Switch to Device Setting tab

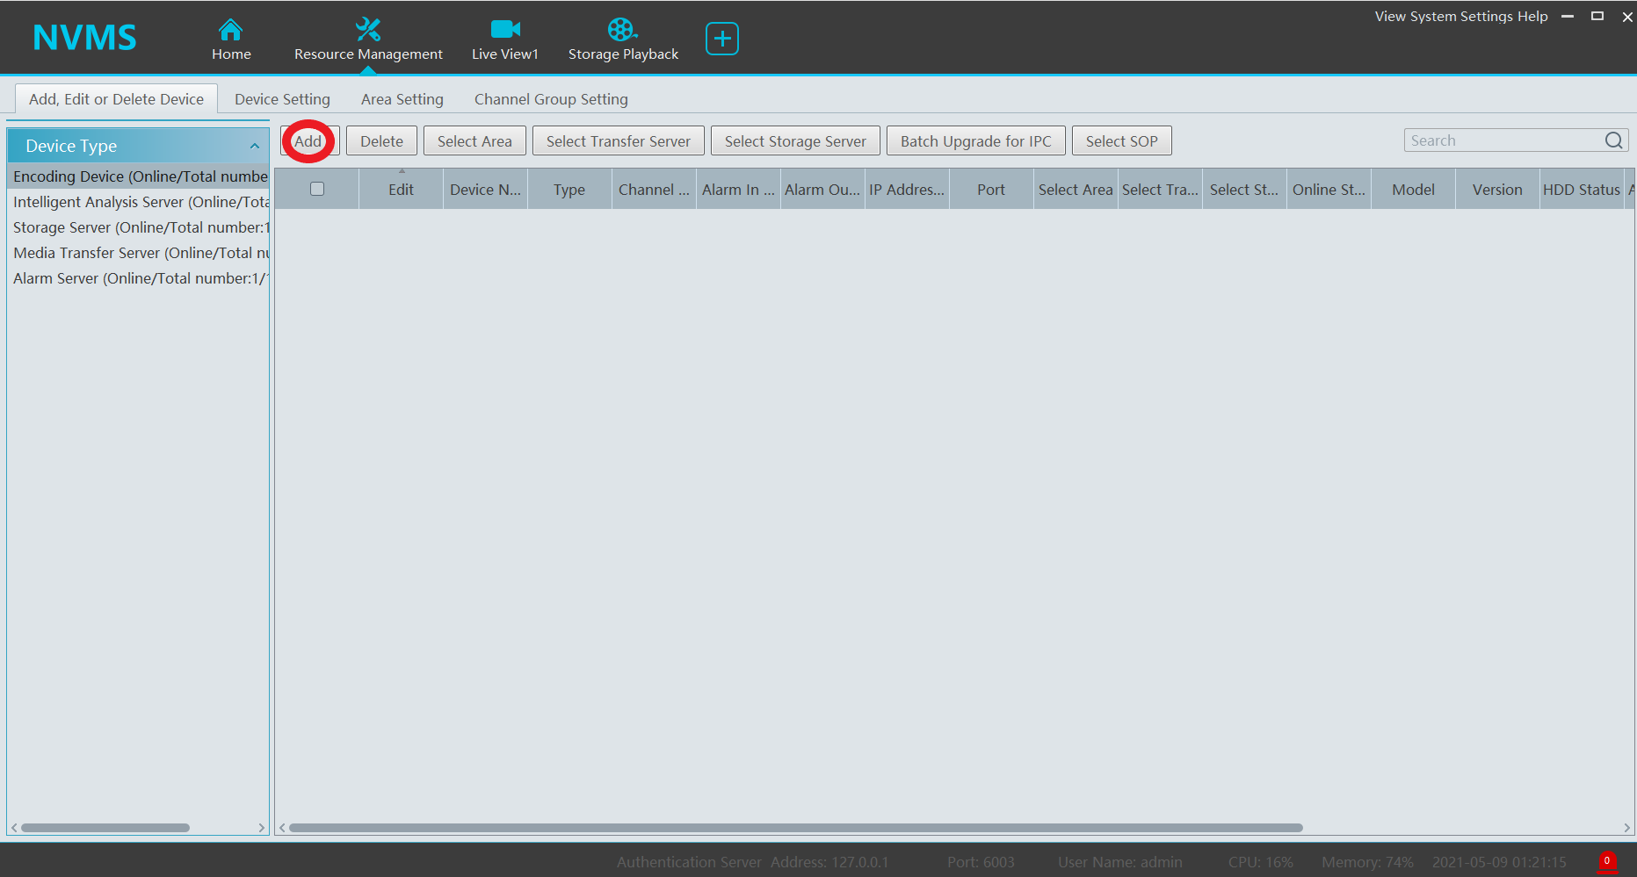(x=282, y=99)
